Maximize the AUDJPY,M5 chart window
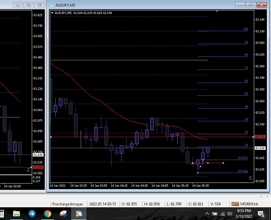The image size is (271, 220). point(251,5)
